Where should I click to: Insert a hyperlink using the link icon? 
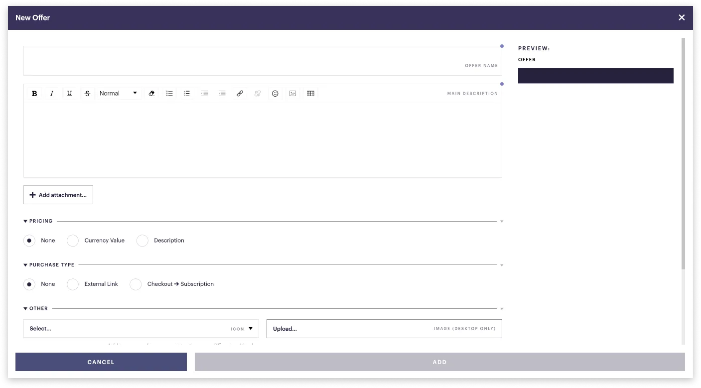coord(240,94)
